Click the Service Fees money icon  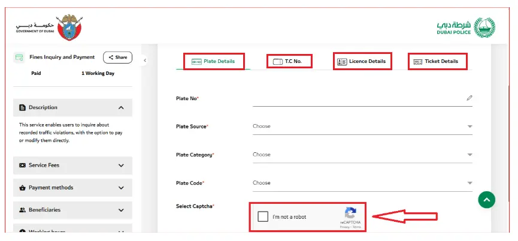[x=23, y=165]
